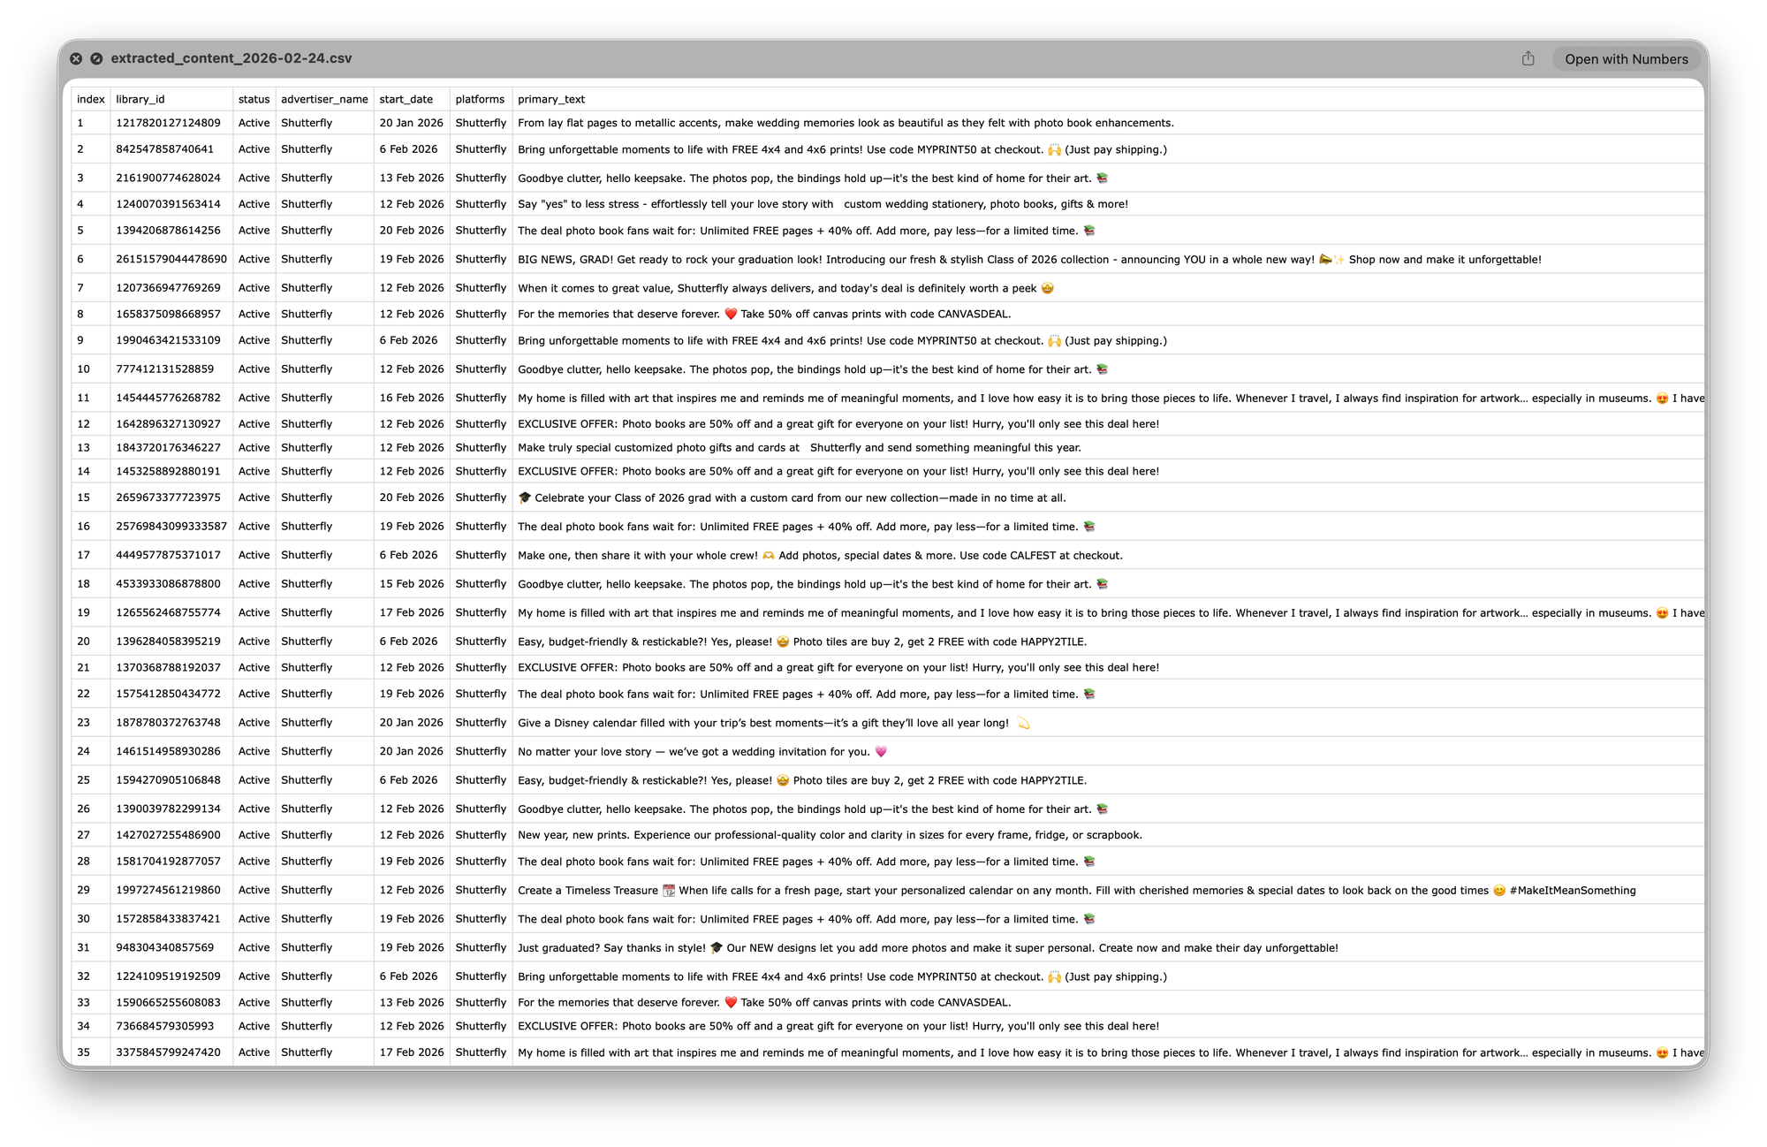The height and width of the screenshot is (1147, 1767).
Task: Click the #MakeItMeanSomething text in row 29
Action: tap(1573, 891)
